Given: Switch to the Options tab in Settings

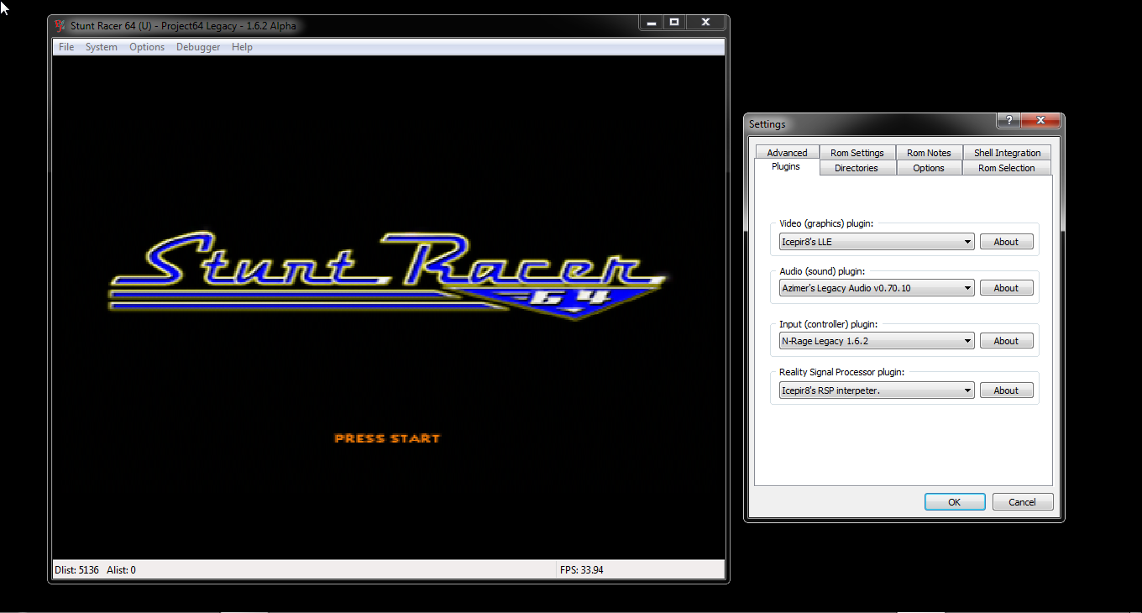Looking at the screenshot, I should click(x=929, y=168).
